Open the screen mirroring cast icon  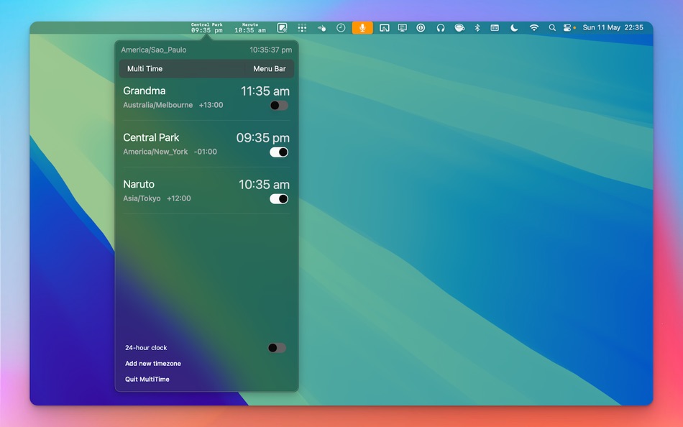click(x=384, y=28)
